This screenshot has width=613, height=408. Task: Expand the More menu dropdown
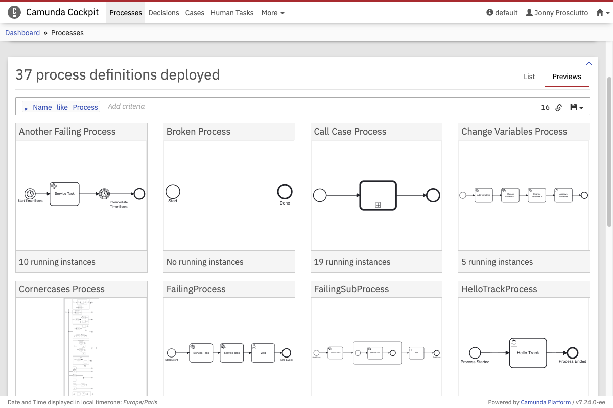(273, 13)
